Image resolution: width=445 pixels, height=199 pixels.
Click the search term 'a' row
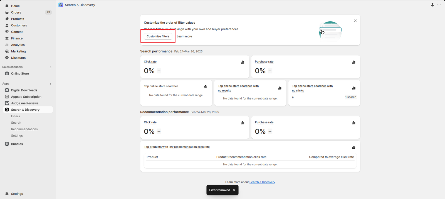click(x=324, y=97)
